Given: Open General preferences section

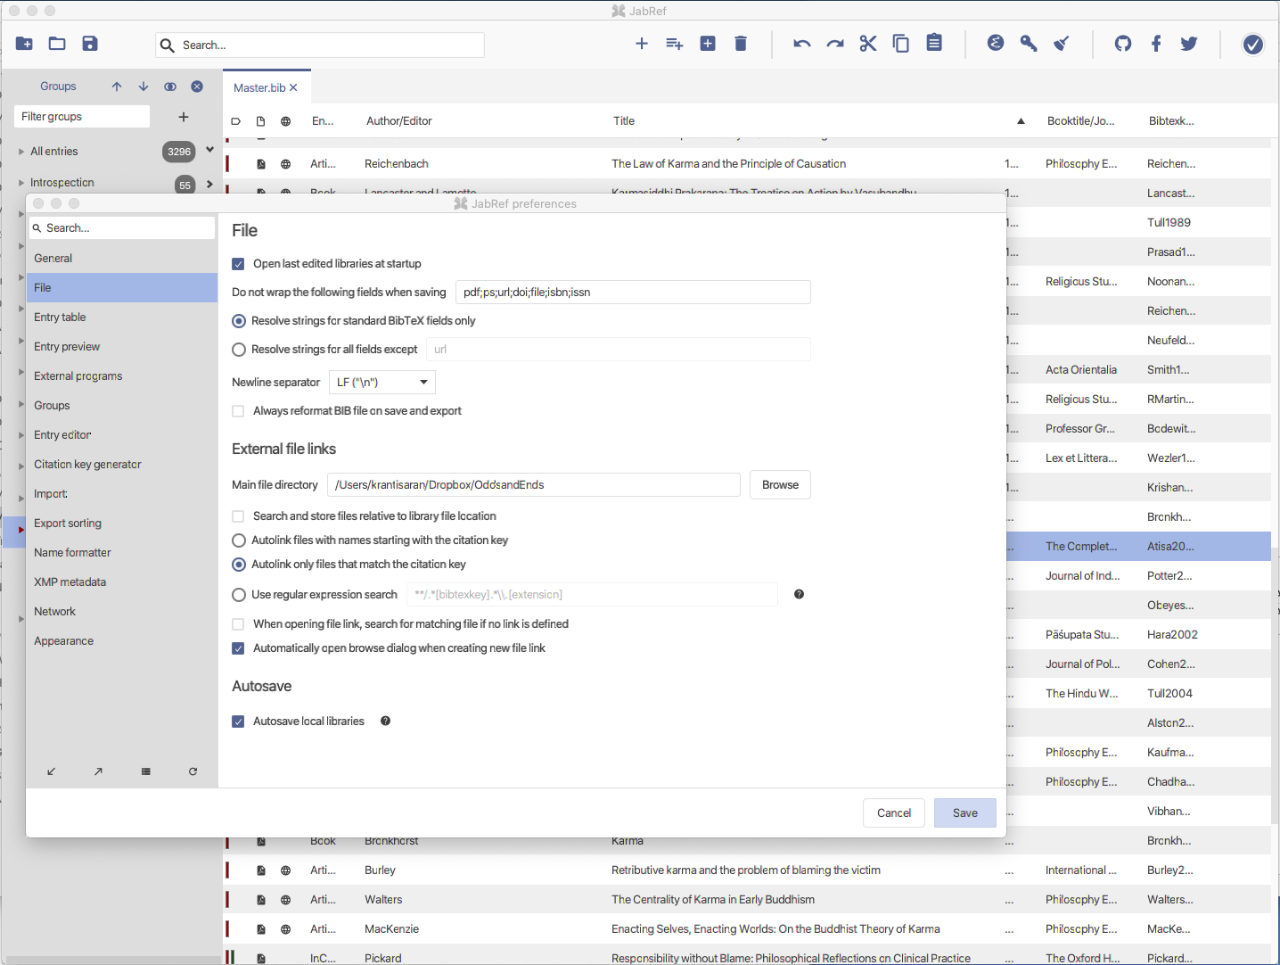Looking at the screenshot, I should [122, 259].
